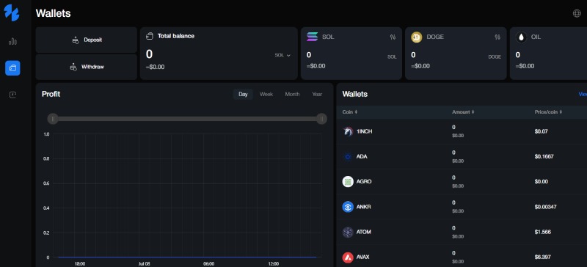587x267 pixels.
Task: Open the Withdraw button
Action: click(x=87, y=67)
